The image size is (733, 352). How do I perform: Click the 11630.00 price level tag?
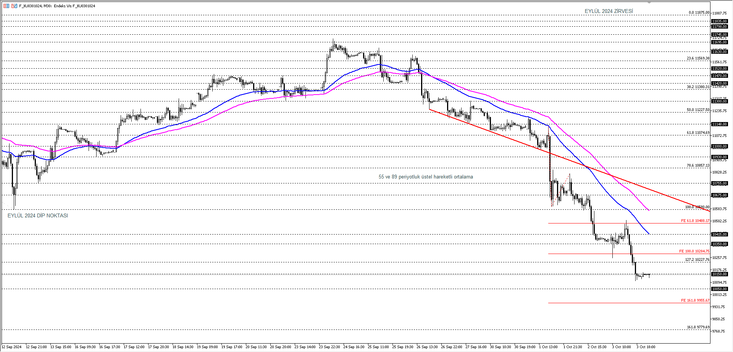point(719,52)
